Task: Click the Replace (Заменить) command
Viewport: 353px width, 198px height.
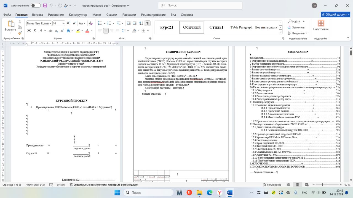Action: coord(296,28)
